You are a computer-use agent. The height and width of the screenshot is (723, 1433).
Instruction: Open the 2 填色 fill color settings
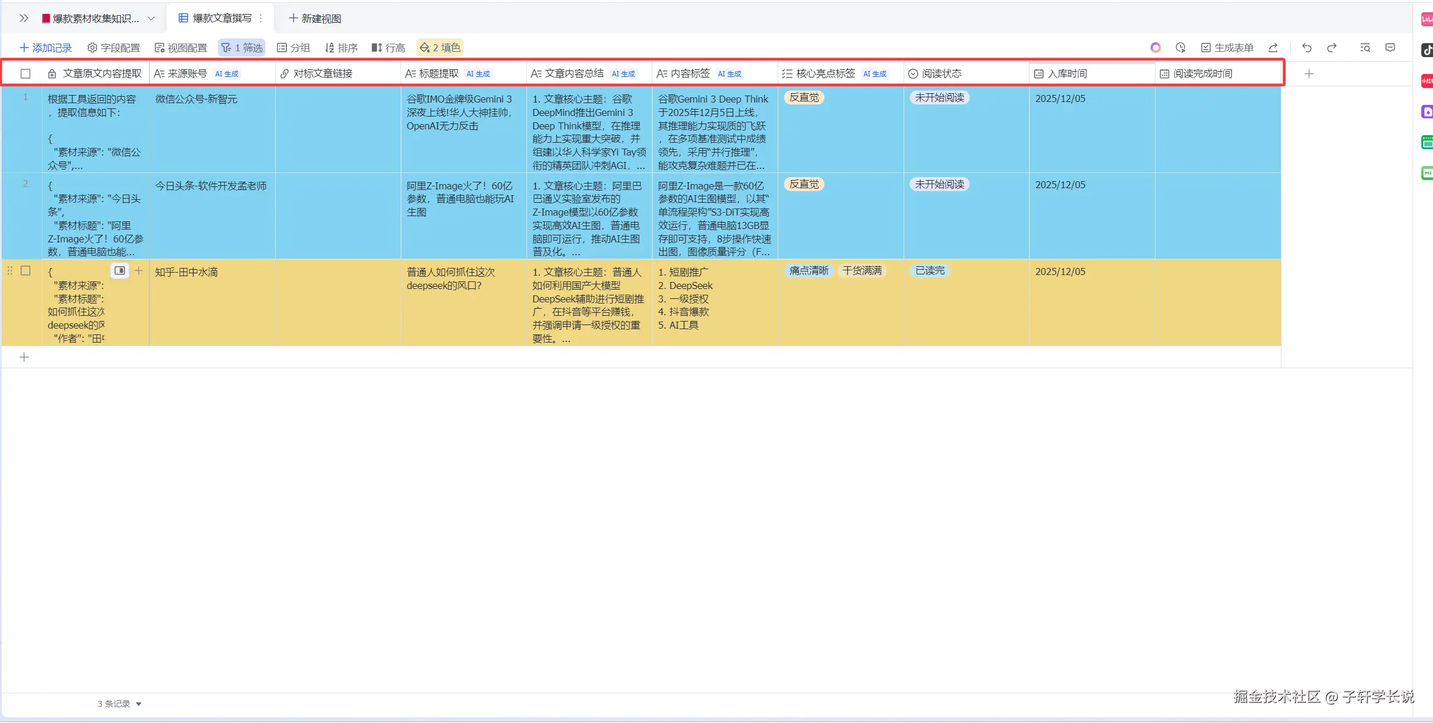coord(440,48)
